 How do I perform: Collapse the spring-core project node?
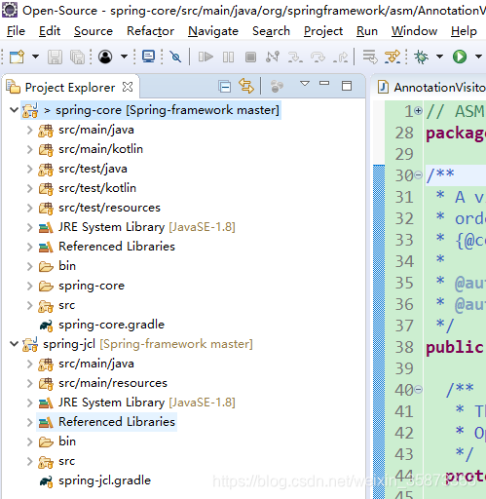14,110
